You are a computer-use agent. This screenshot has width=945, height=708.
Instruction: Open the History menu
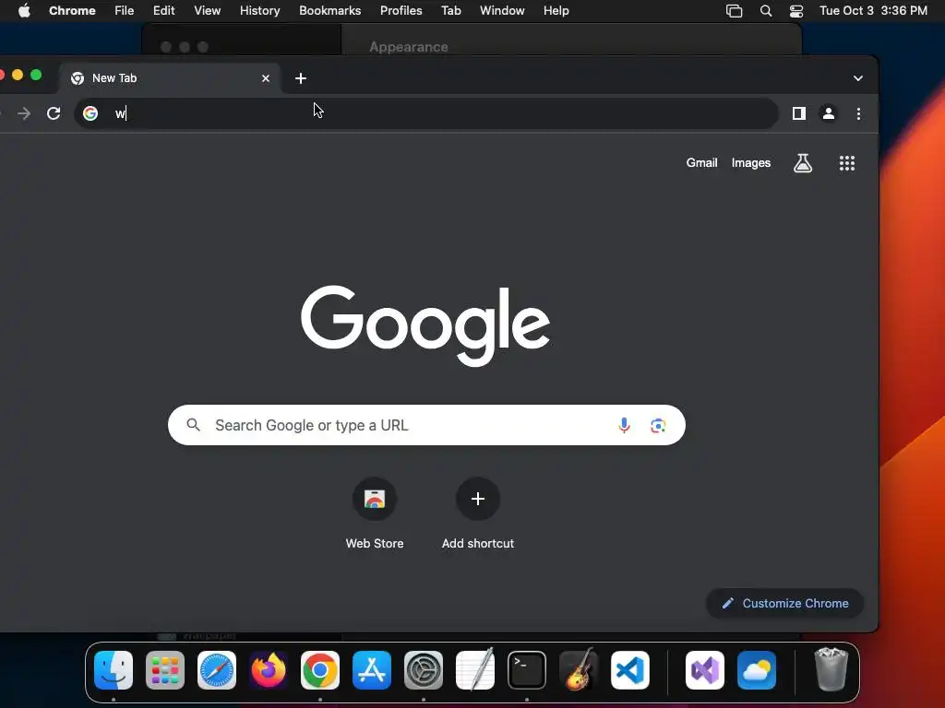coord(259,10)
